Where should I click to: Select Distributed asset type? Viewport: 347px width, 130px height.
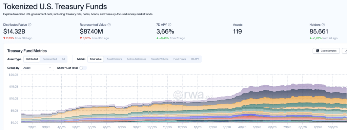point(32,59)
